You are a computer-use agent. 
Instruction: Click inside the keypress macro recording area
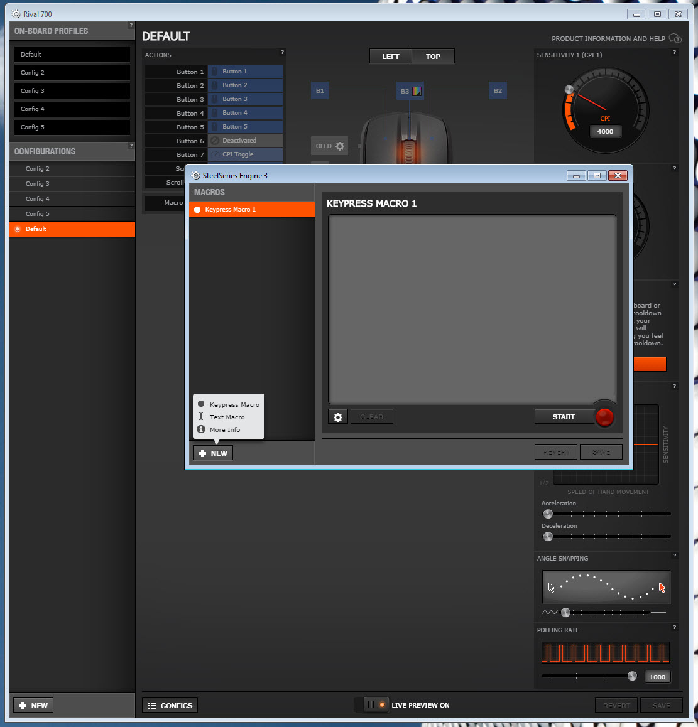(x=472, y=309)
